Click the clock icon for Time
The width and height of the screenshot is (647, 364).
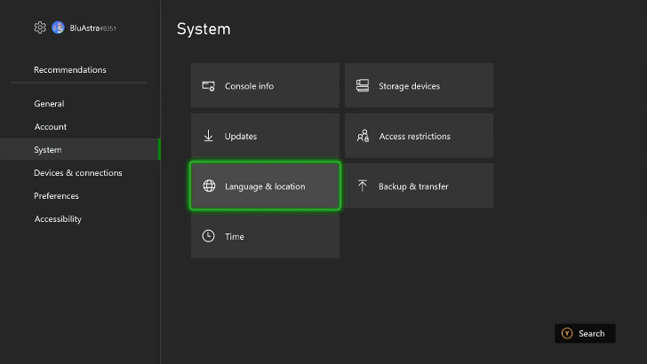(209, 236)
